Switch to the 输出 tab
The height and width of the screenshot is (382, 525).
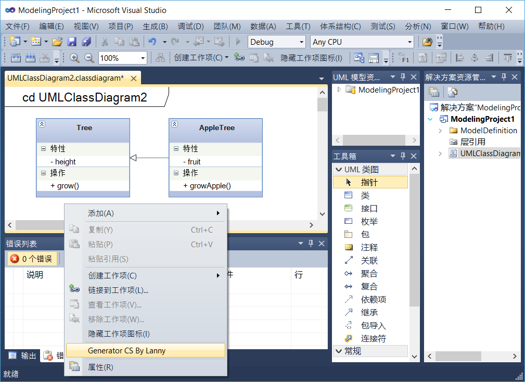pos(22,355)
